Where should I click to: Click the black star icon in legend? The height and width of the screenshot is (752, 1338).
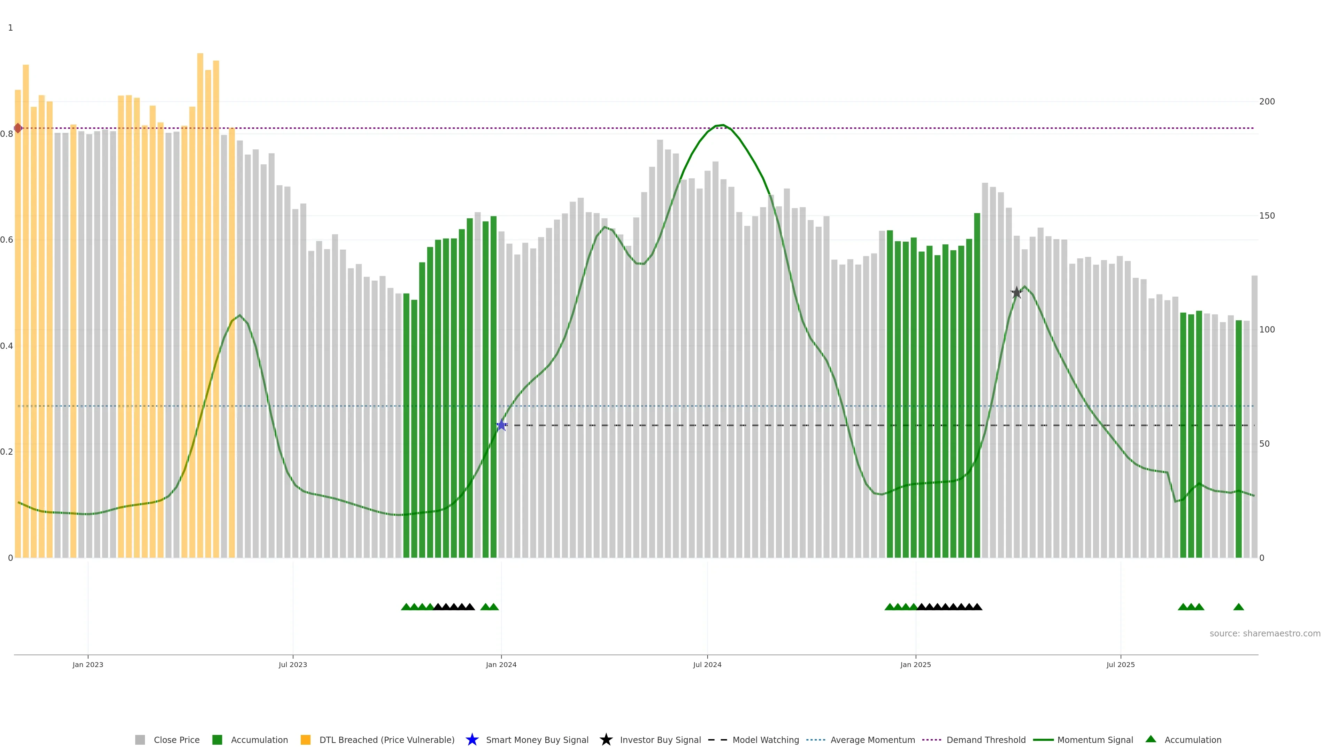[x=606, y=739]
